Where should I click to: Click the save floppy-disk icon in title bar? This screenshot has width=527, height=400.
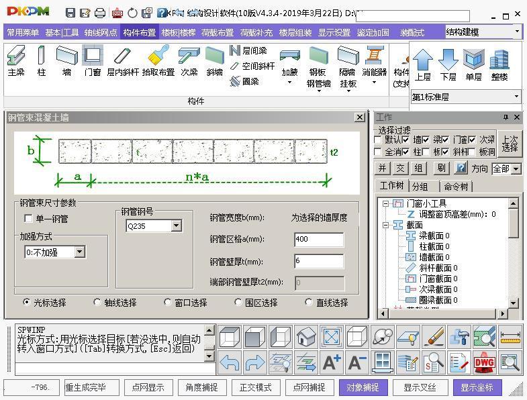tap(70, 13)
